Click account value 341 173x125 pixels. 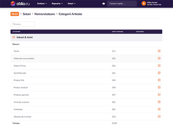tap(114, 73)
